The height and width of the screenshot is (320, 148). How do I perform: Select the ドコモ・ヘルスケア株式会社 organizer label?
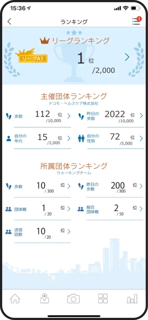tap(74, 104)
